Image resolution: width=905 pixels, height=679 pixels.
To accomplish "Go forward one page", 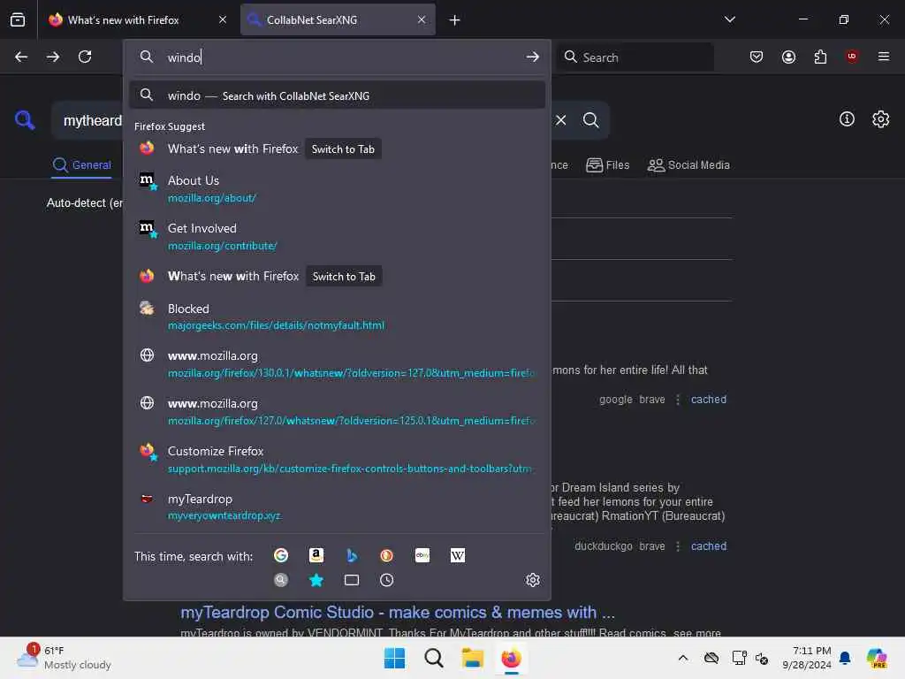I will 53,57.
